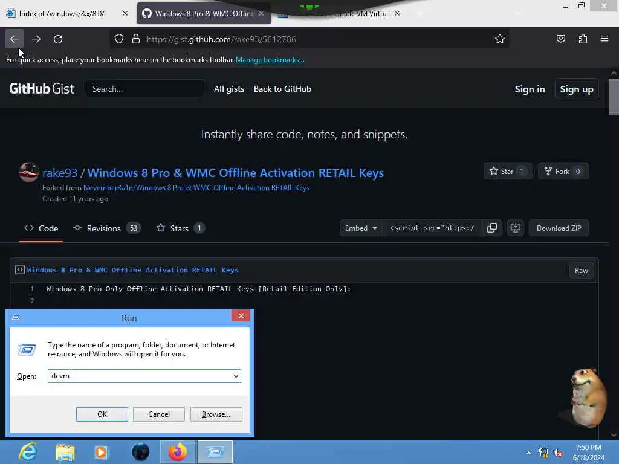Click the embed script source text field
This screenshot has height=464, width=619.
click(432, 228)
